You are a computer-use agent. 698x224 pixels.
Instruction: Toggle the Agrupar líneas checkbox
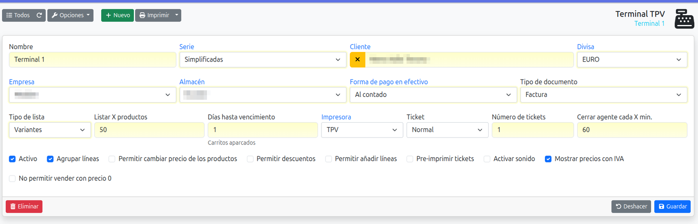tap(50, 159)
